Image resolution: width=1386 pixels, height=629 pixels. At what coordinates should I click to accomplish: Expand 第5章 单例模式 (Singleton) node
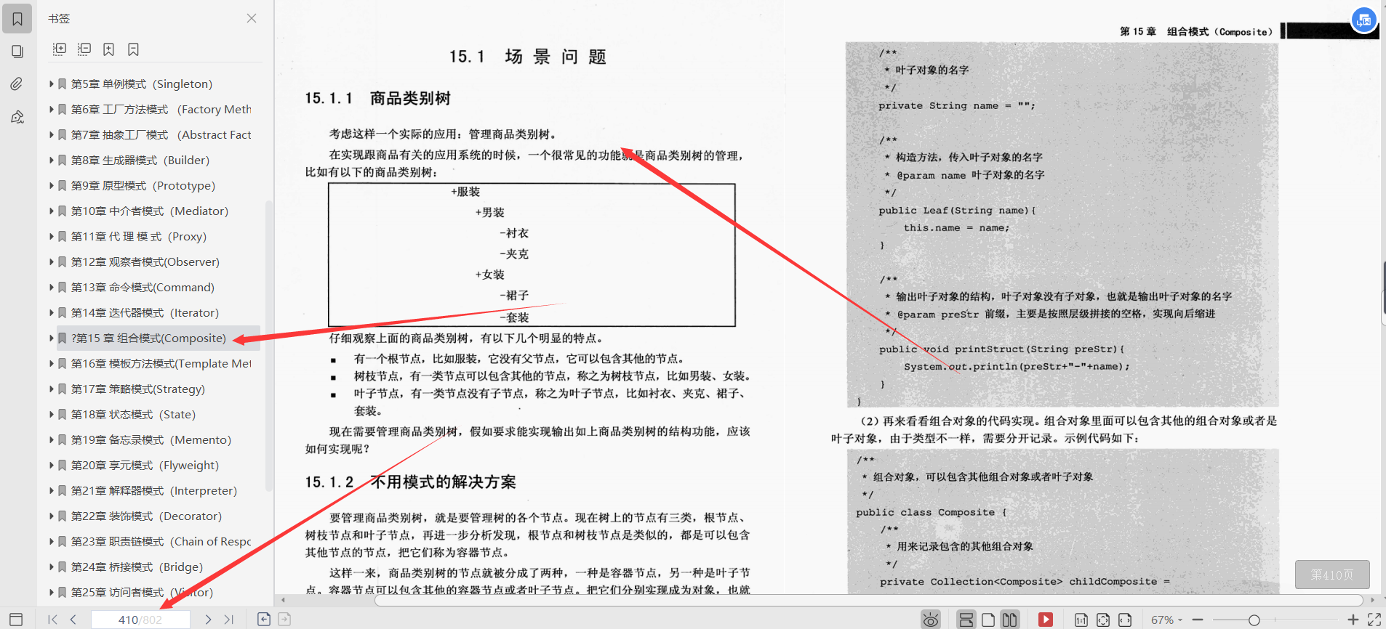pos(51,84)
